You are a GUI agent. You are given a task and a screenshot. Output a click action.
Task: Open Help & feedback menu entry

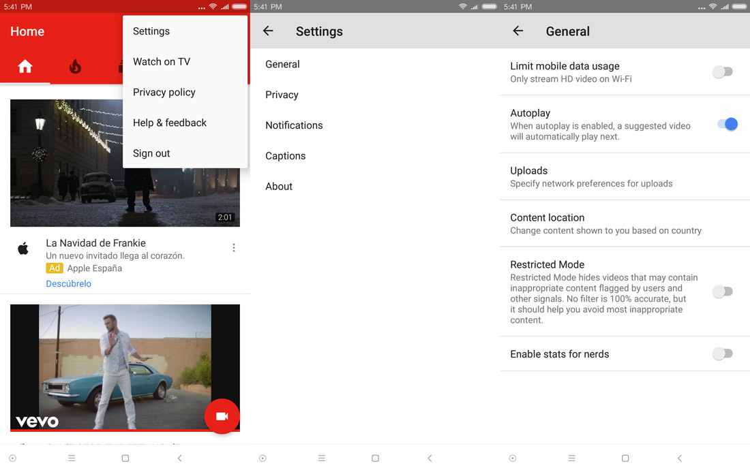tap(170, 123)
